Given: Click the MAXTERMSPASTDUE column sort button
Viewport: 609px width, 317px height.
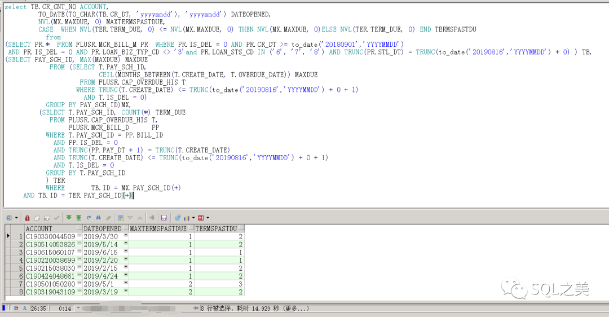Looking at the screenshot, I should [x=191, y=228].
